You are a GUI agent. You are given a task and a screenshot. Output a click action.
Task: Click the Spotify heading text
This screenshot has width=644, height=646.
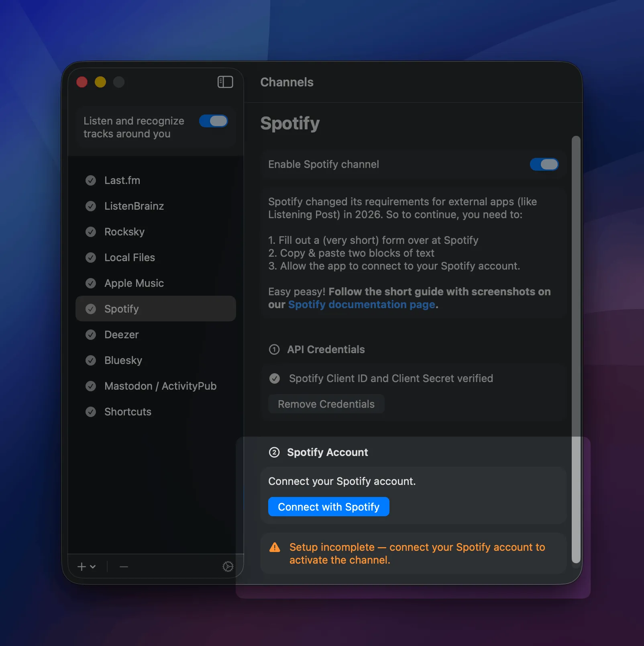[x=290, y=123]
